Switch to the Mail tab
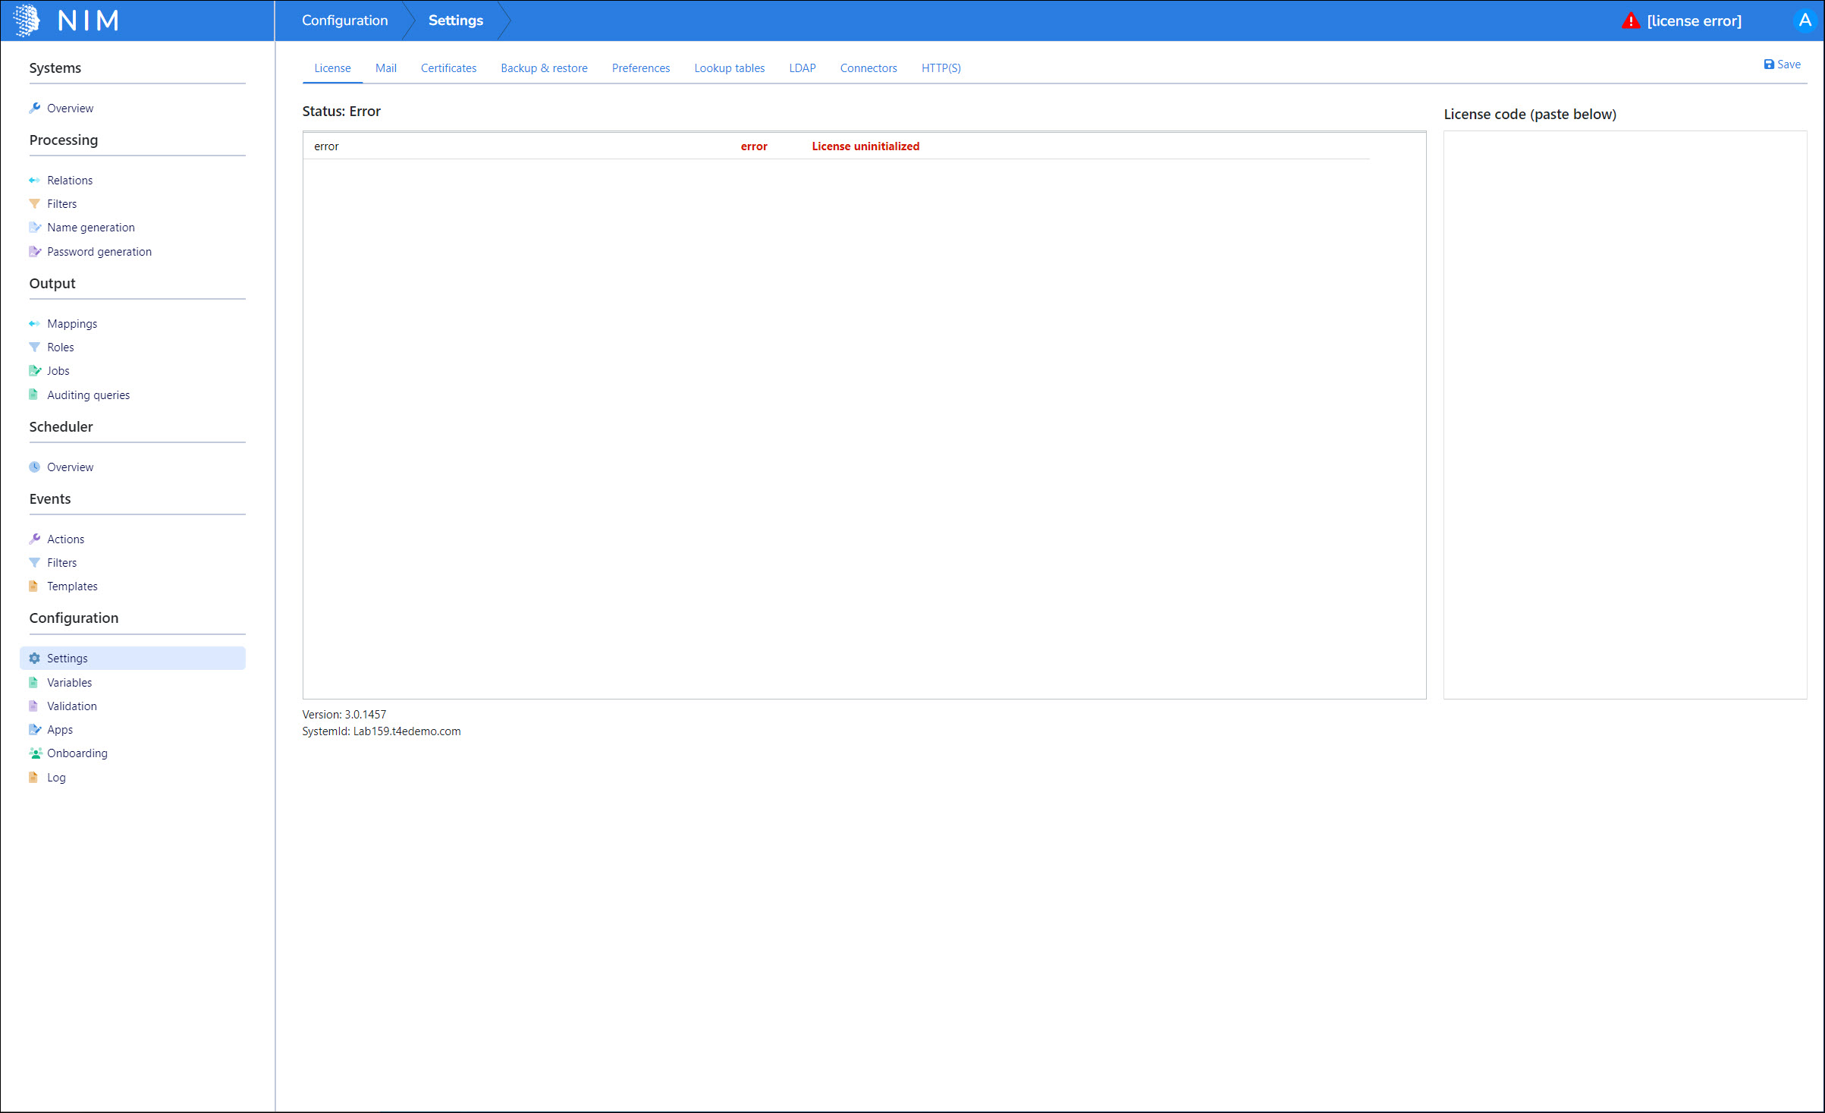The width and height of the screenshot is (1825, 1113). coord(385,68)
